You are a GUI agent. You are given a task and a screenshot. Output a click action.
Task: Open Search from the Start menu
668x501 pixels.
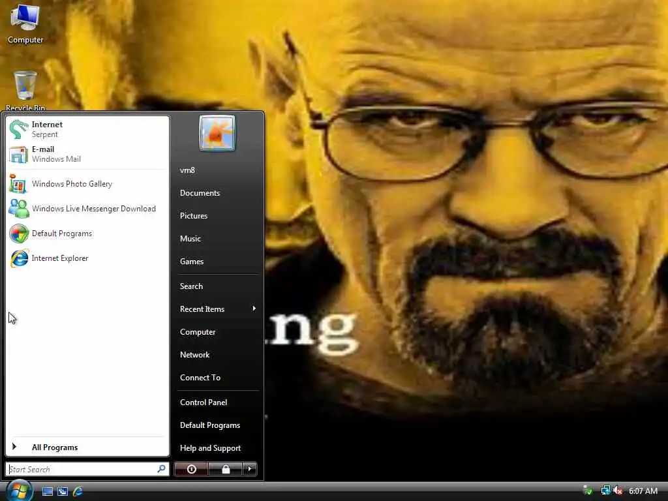tap(217, 286)
